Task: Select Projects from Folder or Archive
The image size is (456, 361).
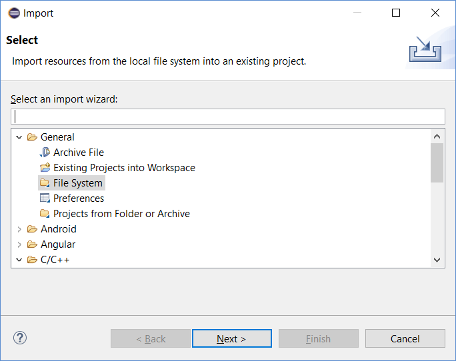Action: (x=121, y=214)
